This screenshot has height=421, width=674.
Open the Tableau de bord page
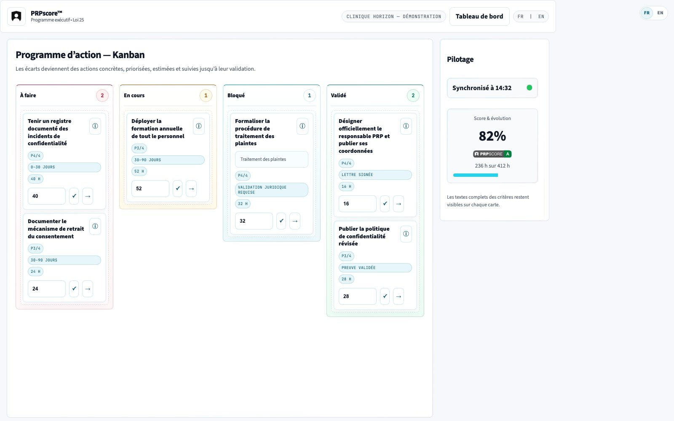pyautogui.click(x=479, y=16)
